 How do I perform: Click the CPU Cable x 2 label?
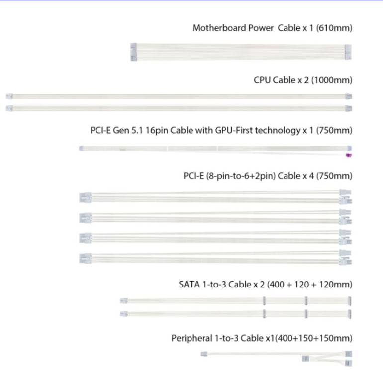tap(303, 80)
